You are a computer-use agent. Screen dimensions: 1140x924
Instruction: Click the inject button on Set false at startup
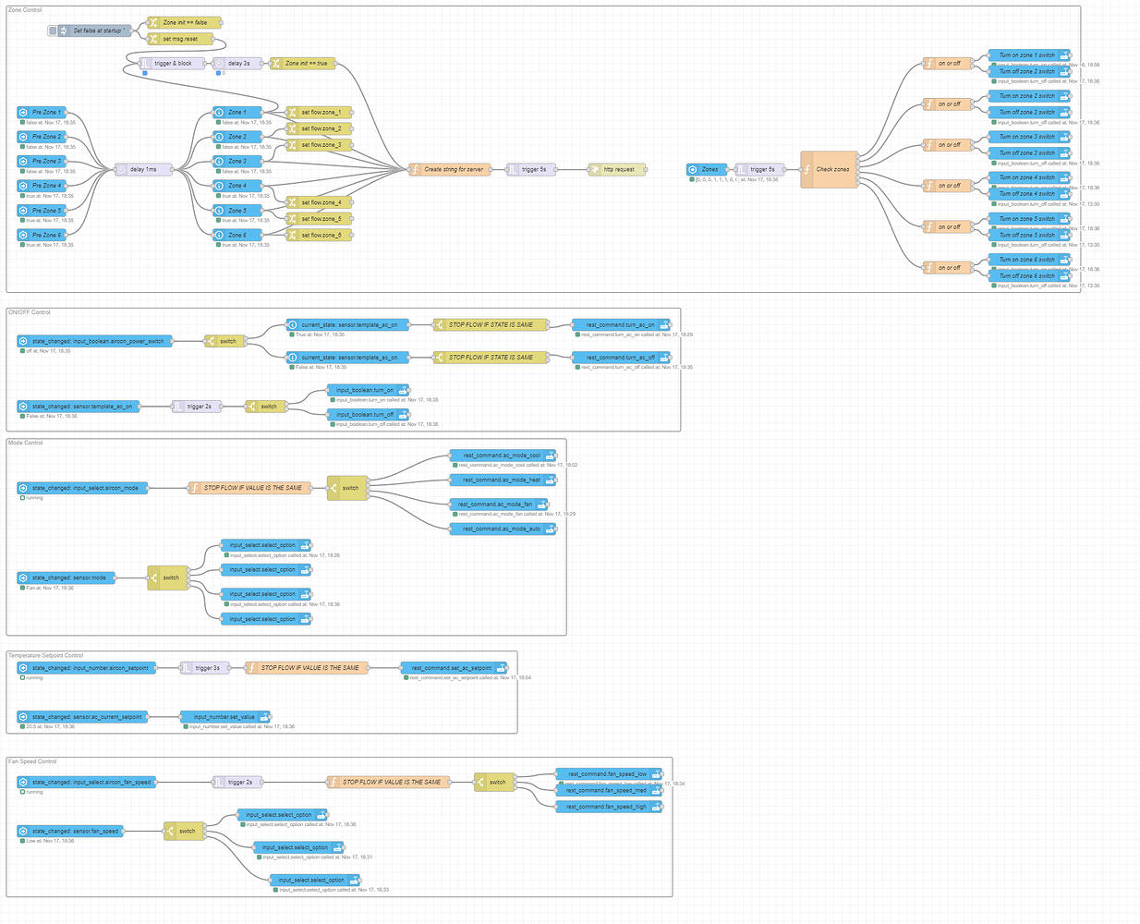[53, 30]
